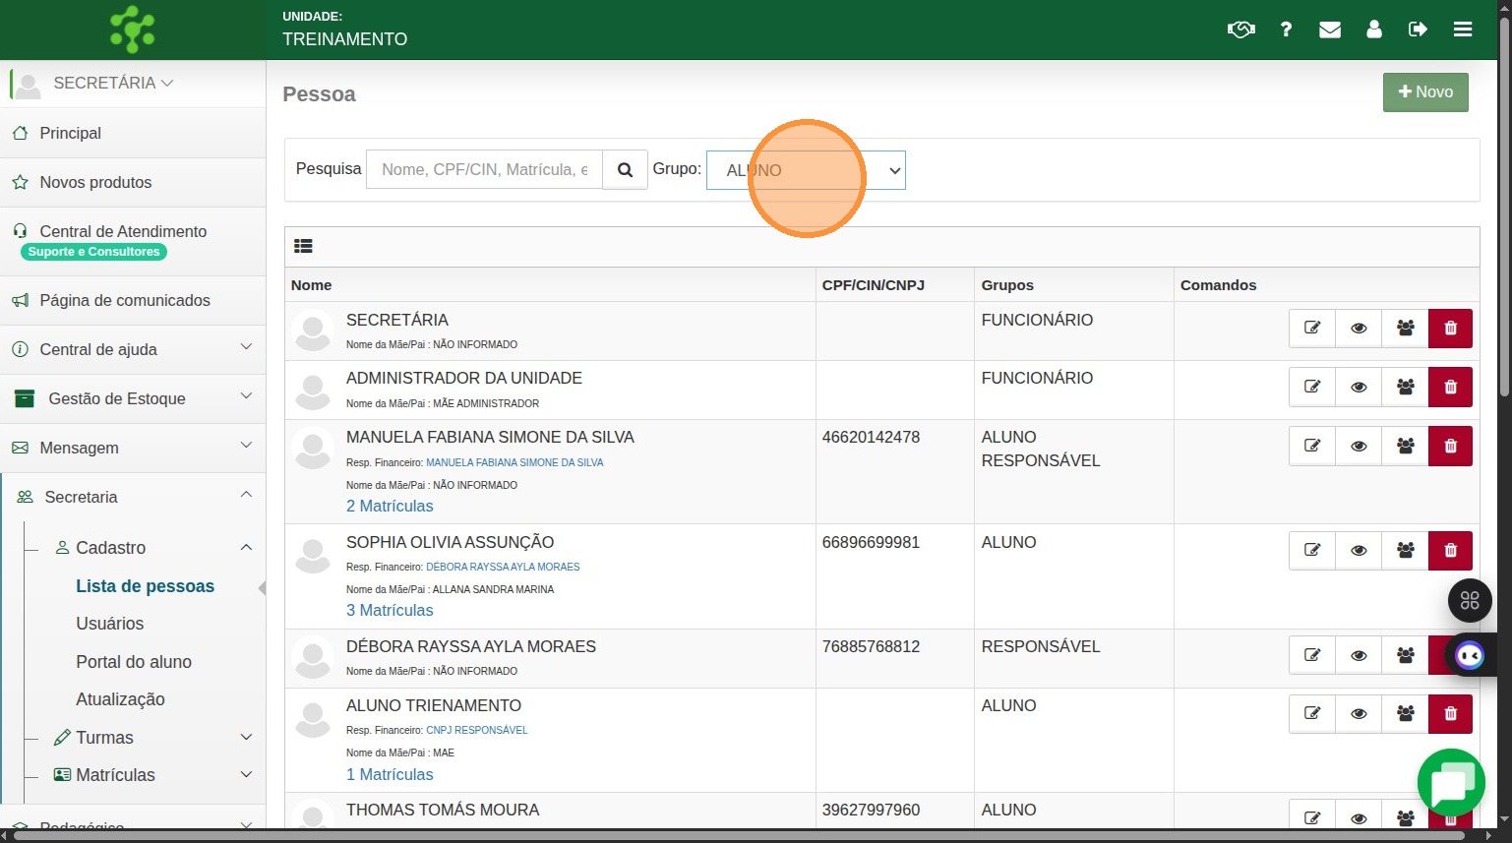This screenshot has height=843, width=1512.
Task: Expand the Gestão de Estoque menu
Action: click(133, 398)
